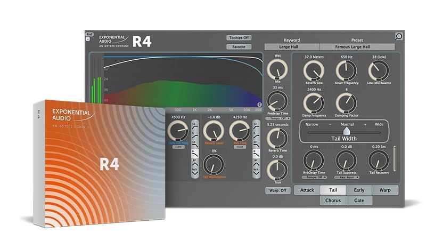Click the 4500 Hz value field
The image size is (426, 240).
pos(178,117)
